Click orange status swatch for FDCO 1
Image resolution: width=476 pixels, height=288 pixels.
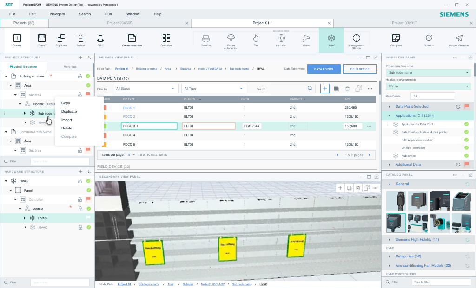[x=105, y=108]
